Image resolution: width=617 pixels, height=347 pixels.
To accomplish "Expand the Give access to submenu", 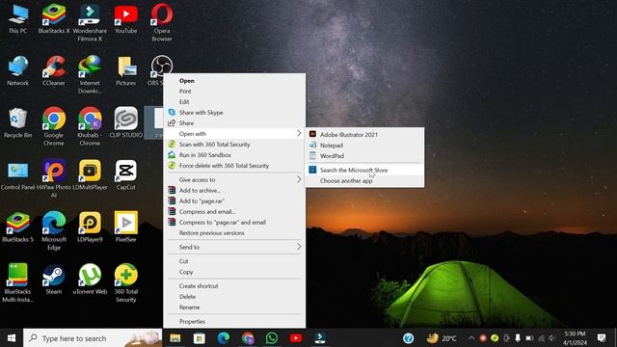I will coord(234,180).
